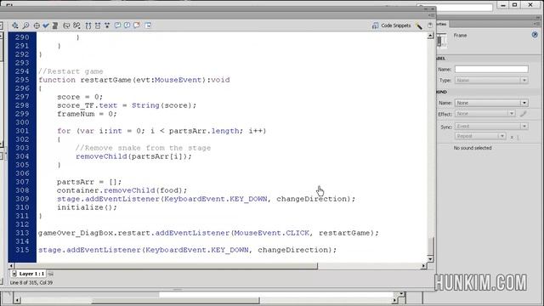544x306 pixels.
Task: Click on the frameNum = 0; line
Action: (87, 114)
